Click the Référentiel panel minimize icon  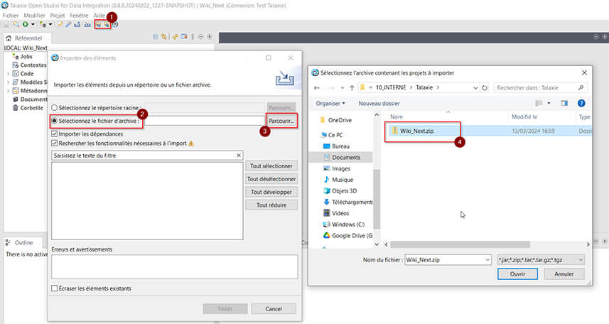pyautogui.click(x=201, y=37)
